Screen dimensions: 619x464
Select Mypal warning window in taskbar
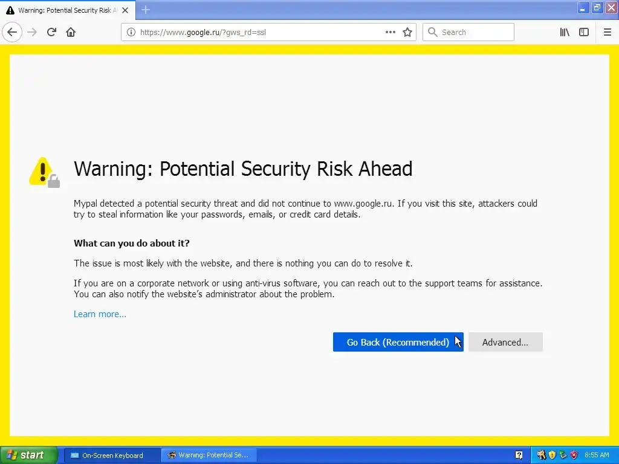[209, 456]
